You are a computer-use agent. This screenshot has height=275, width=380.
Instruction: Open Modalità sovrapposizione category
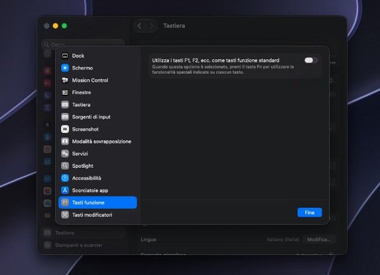[98, 142]
